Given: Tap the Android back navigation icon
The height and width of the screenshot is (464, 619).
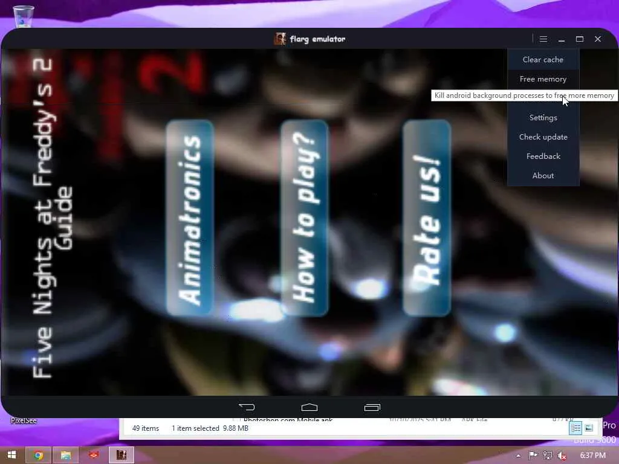Looking at the screenshot, I should pyautogui.click(x=247, y=407).
